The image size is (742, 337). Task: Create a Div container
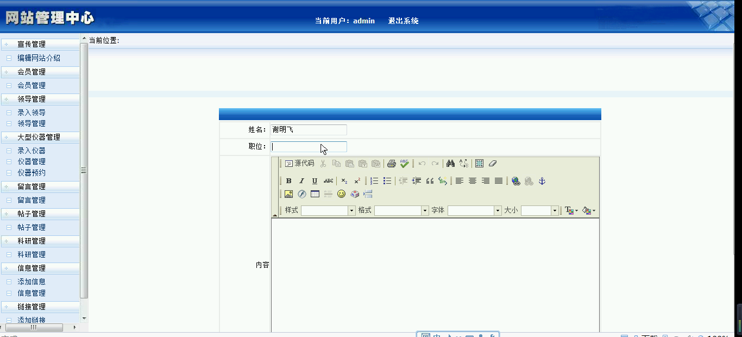coord(443,181)
